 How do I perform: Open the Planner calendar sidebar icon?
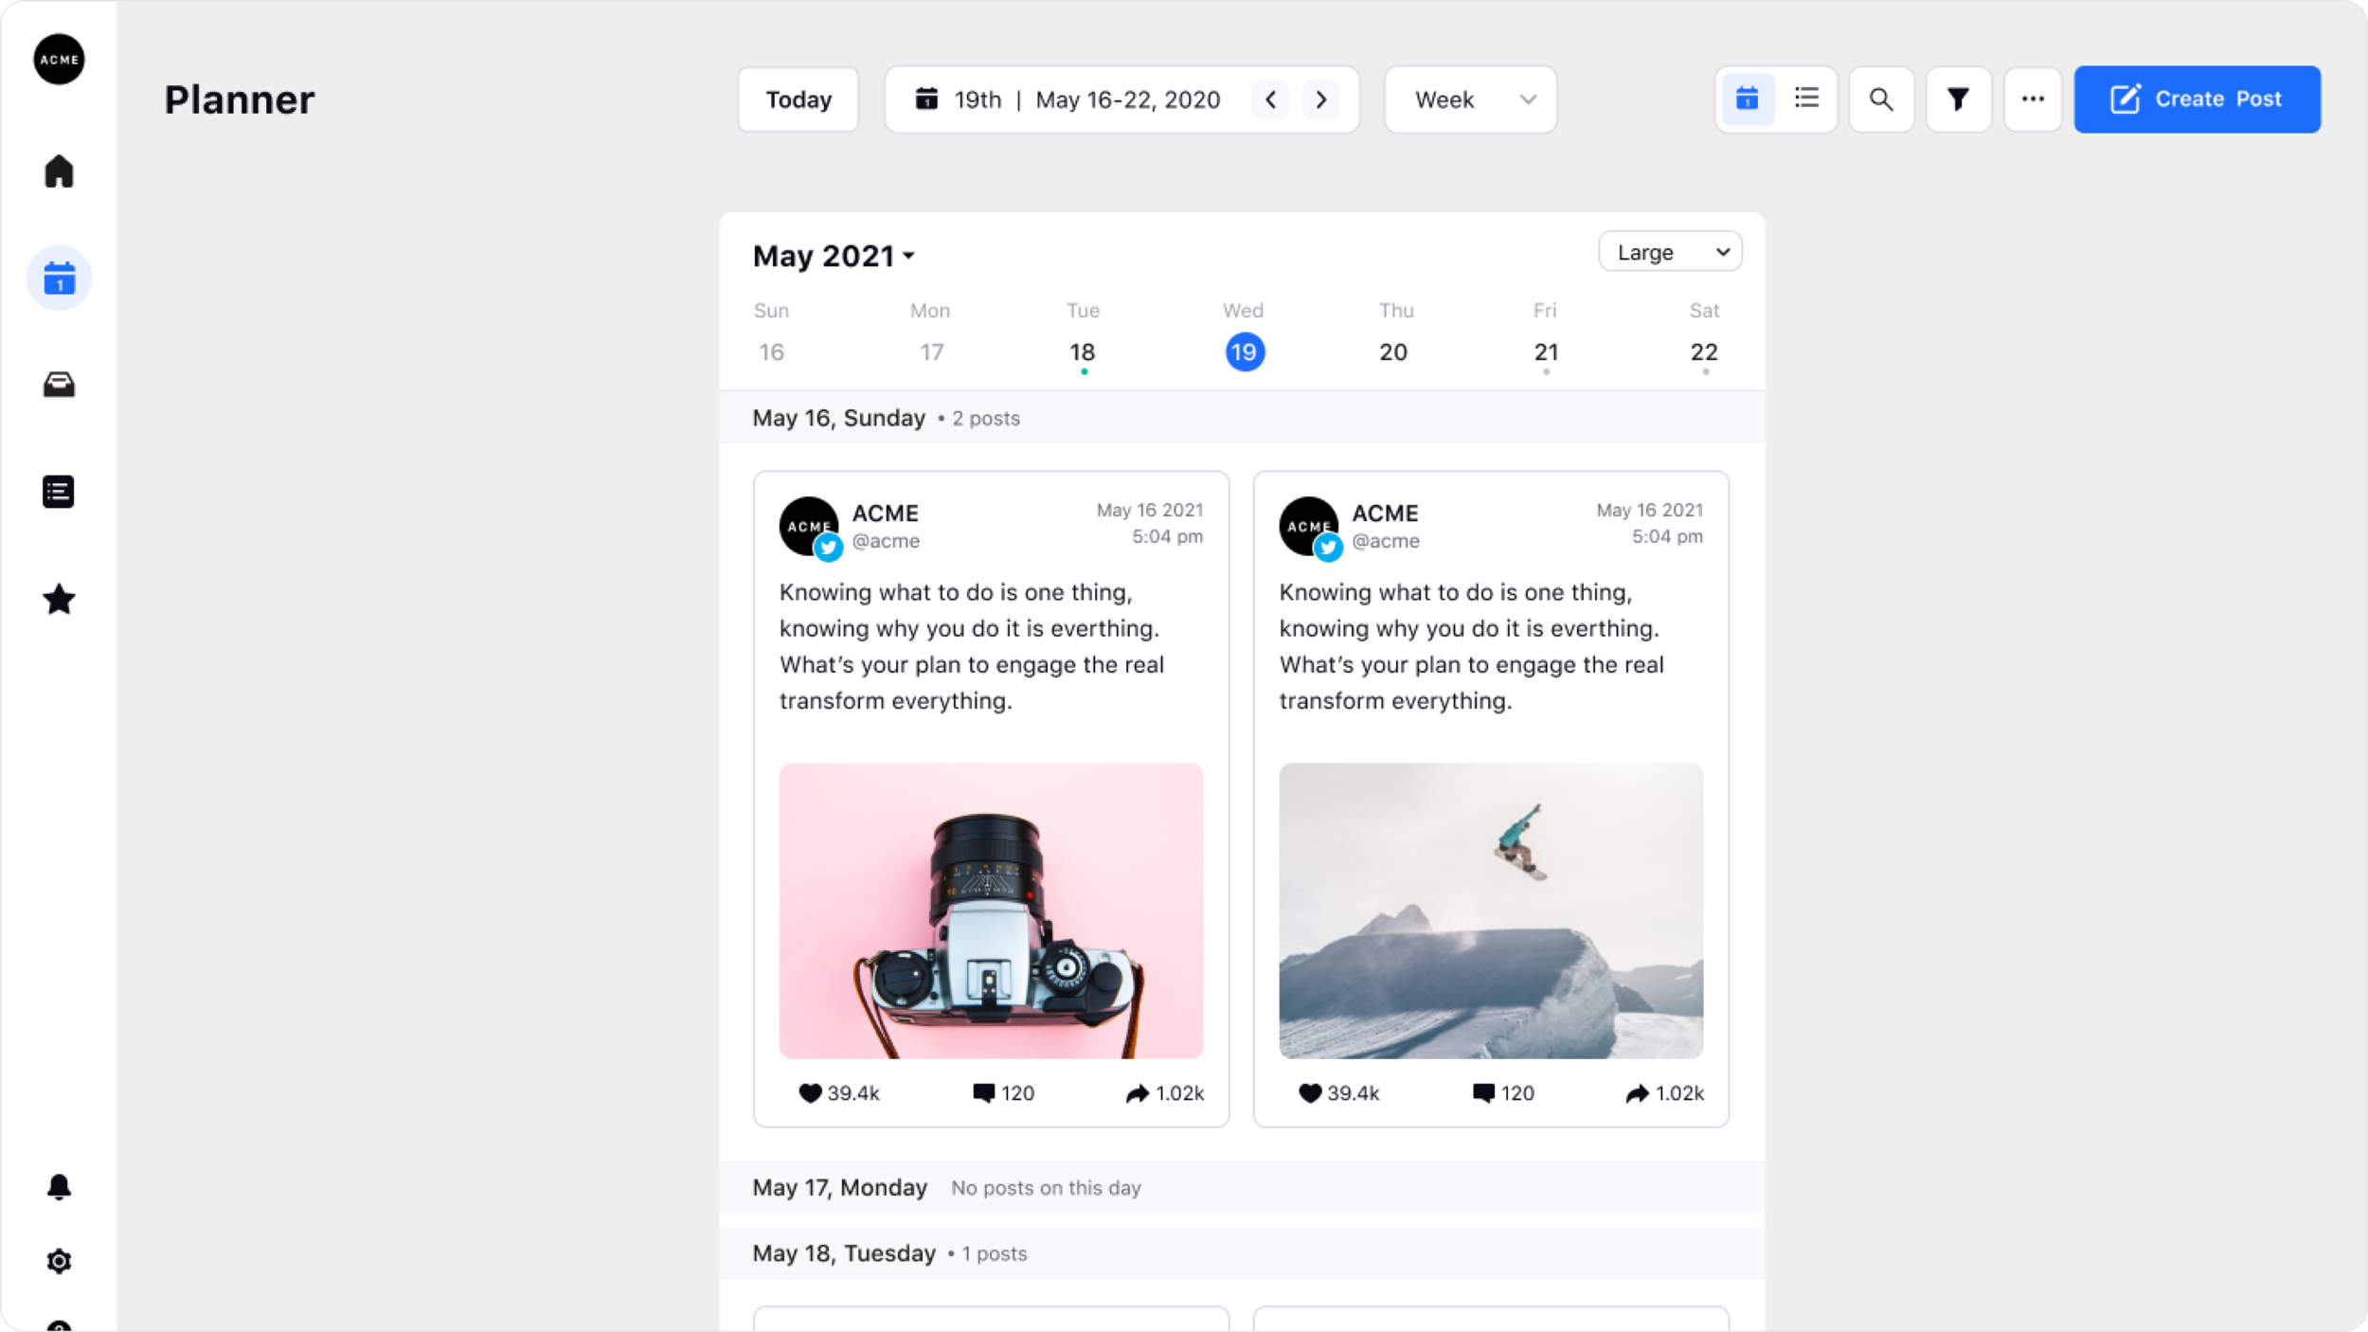(x=59, y=279)
